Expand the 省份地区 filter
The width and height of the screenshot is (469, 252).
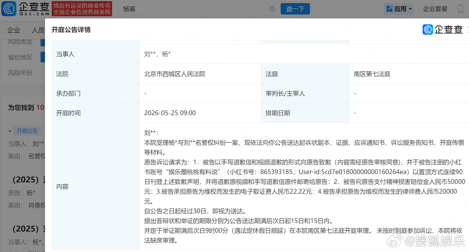pyautogui.click(x=20, y=57)
